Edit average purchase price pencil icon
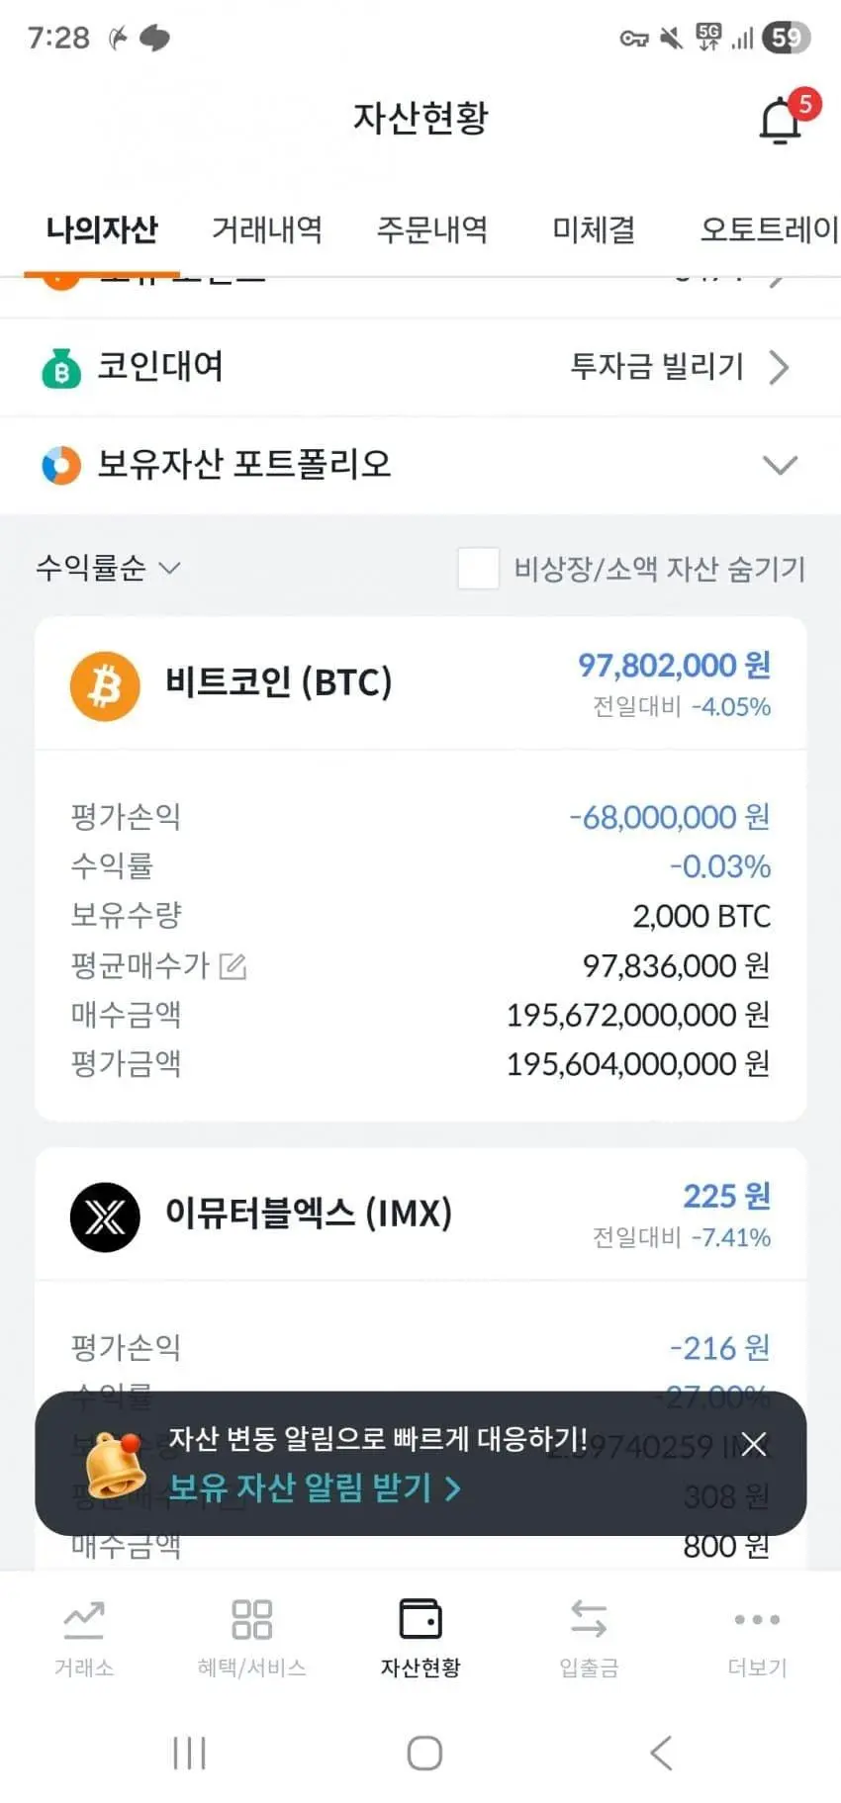This screenshot has width=841, height=1803. pos(233,965)
